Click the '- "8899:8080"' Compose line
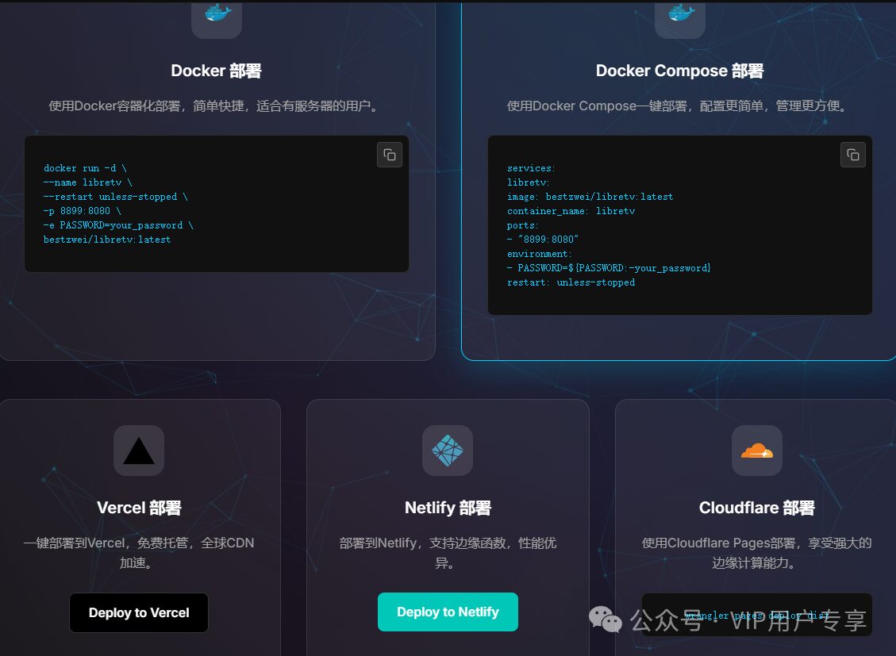896x656 pixels. [x=543, y=240]
